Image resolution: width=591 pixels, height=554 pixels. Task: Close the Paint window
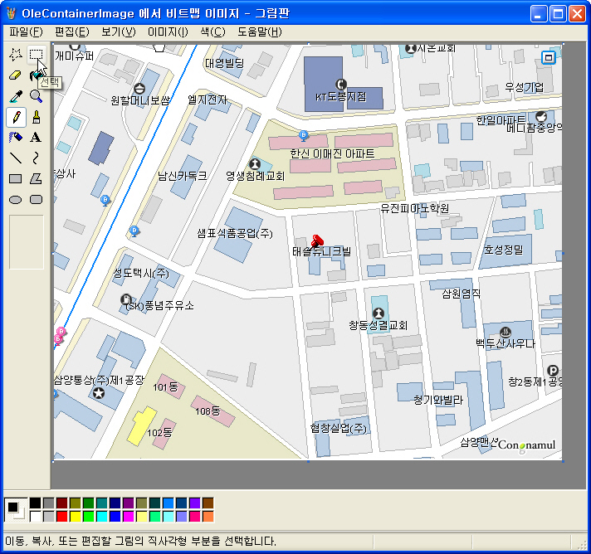pyautogui.click(x=577, y=14)
